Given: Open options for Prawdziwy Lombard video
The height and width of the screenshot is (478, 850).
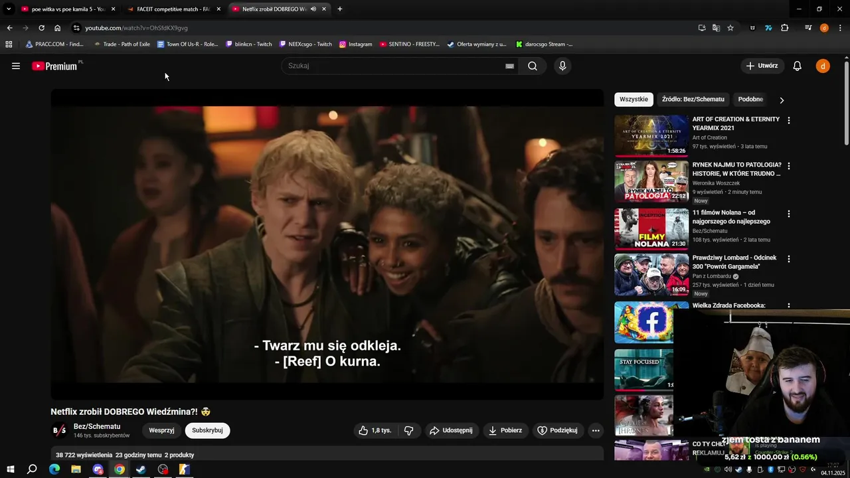Looking at the screenshot, I should point(789,259).
